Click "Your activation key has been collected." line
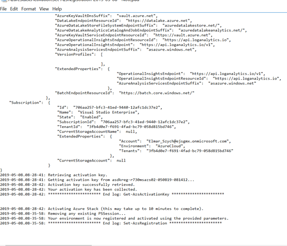Screen dimensions: 287x246 (68, 190)
